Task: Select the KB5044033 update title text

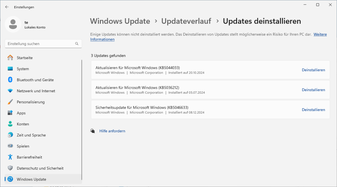Action: tap(138, 68)
